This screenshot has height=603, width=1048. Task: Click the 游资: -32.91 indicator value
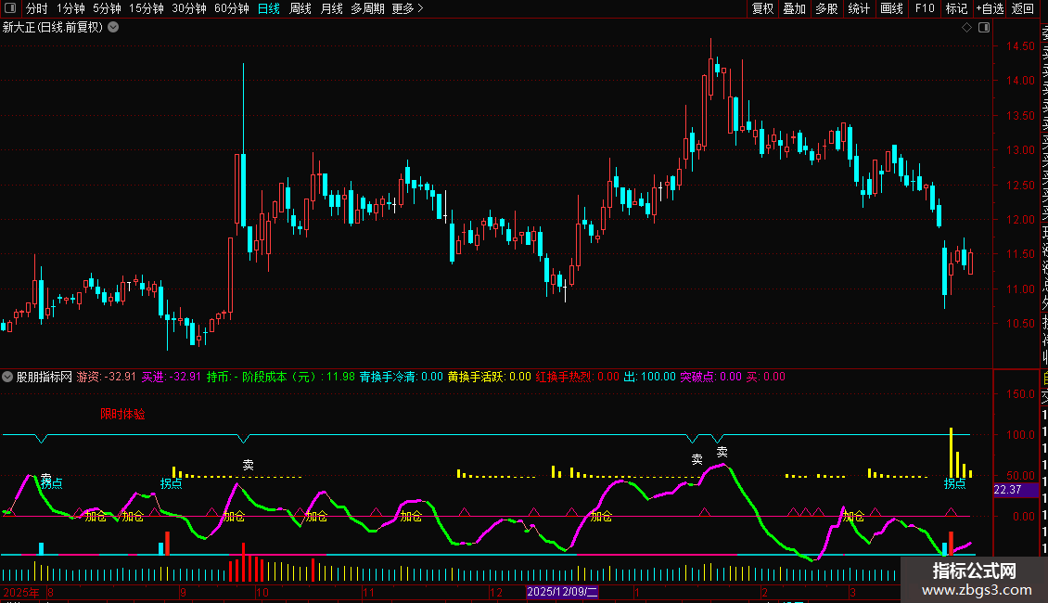(107, 377)
